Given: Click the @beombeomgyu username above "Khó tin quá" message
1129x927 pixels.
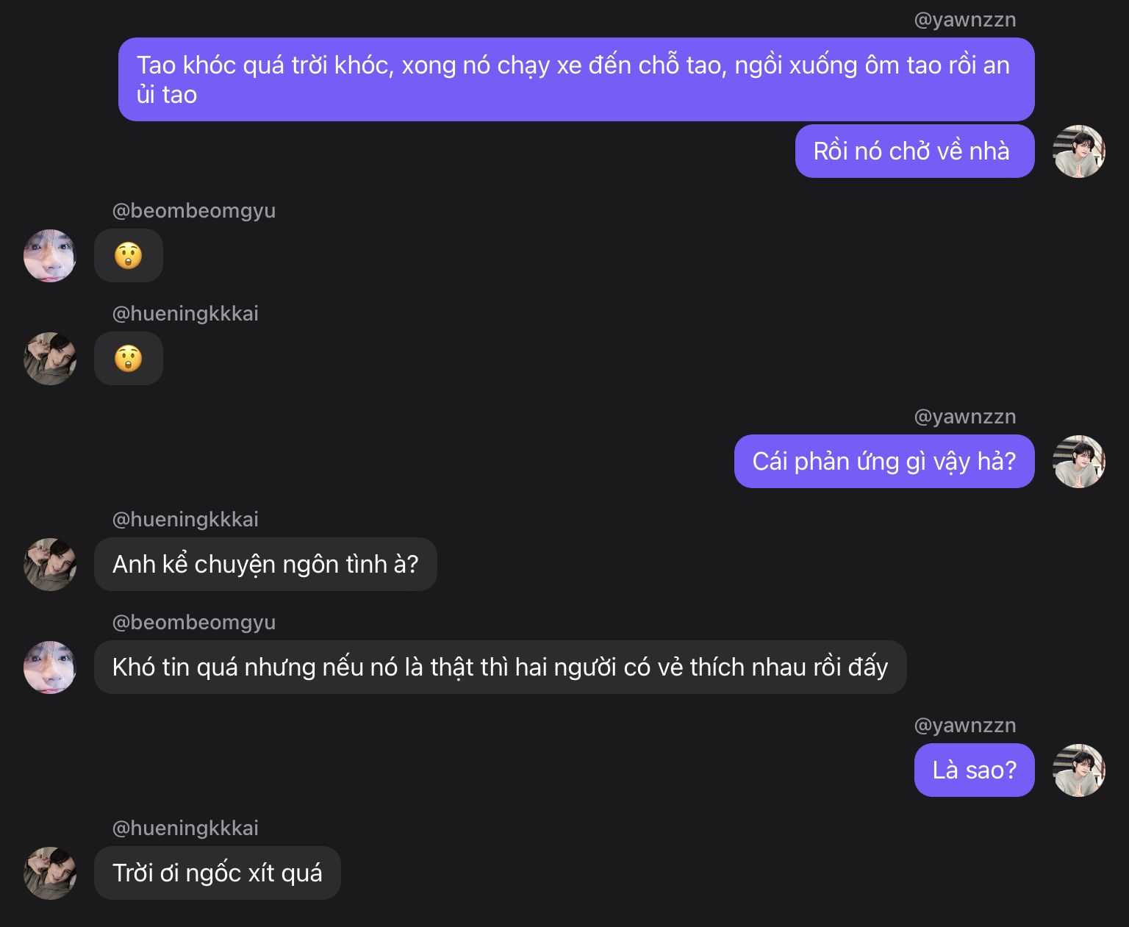Looking at the screenshot, I should pos(194,623).
